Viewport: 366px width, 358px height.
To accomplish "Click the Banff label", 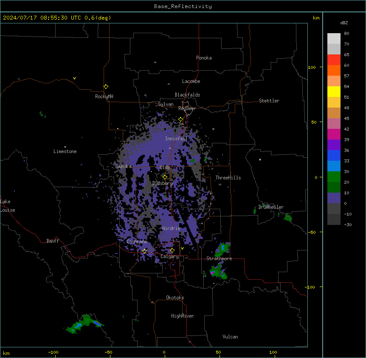I will pos(53,241).
